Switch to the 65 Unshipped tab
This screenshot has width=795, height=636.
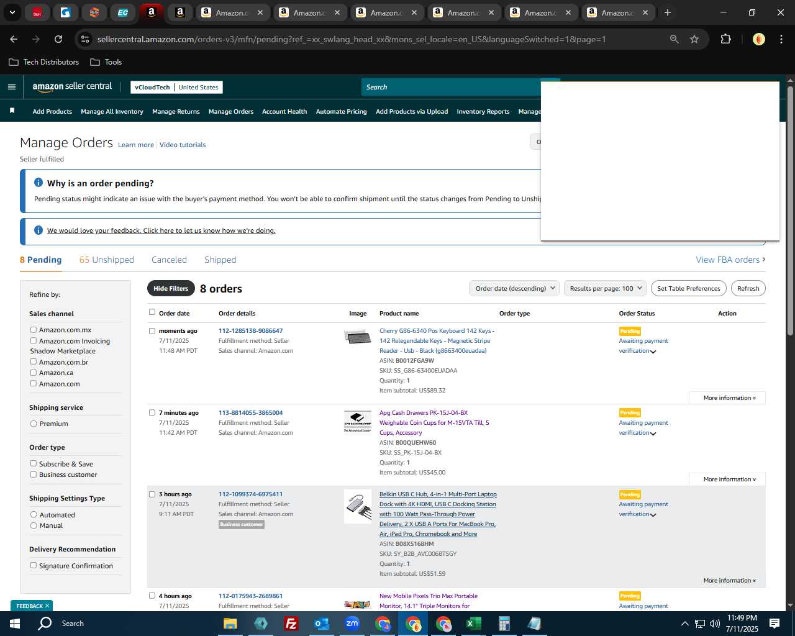106,260
